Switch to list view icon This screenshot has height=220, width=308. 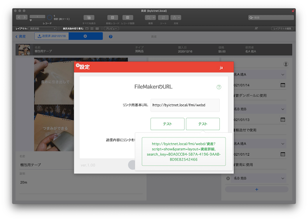(x=92, y=28)
